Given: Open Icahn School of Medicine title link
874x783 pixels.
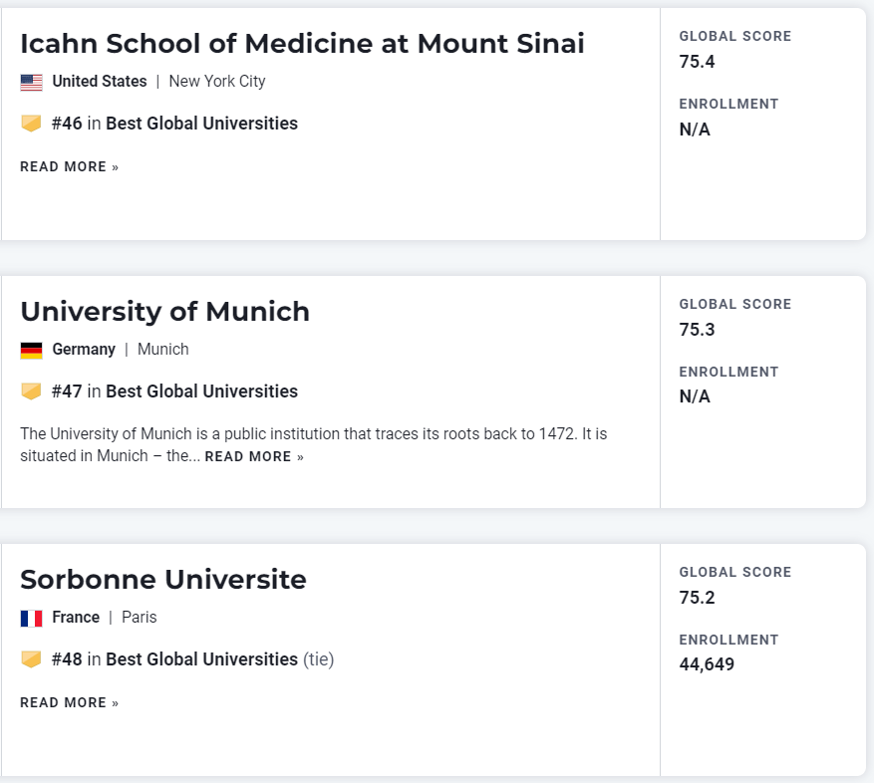Looking at the screenshot, I should tap(302, 44).
